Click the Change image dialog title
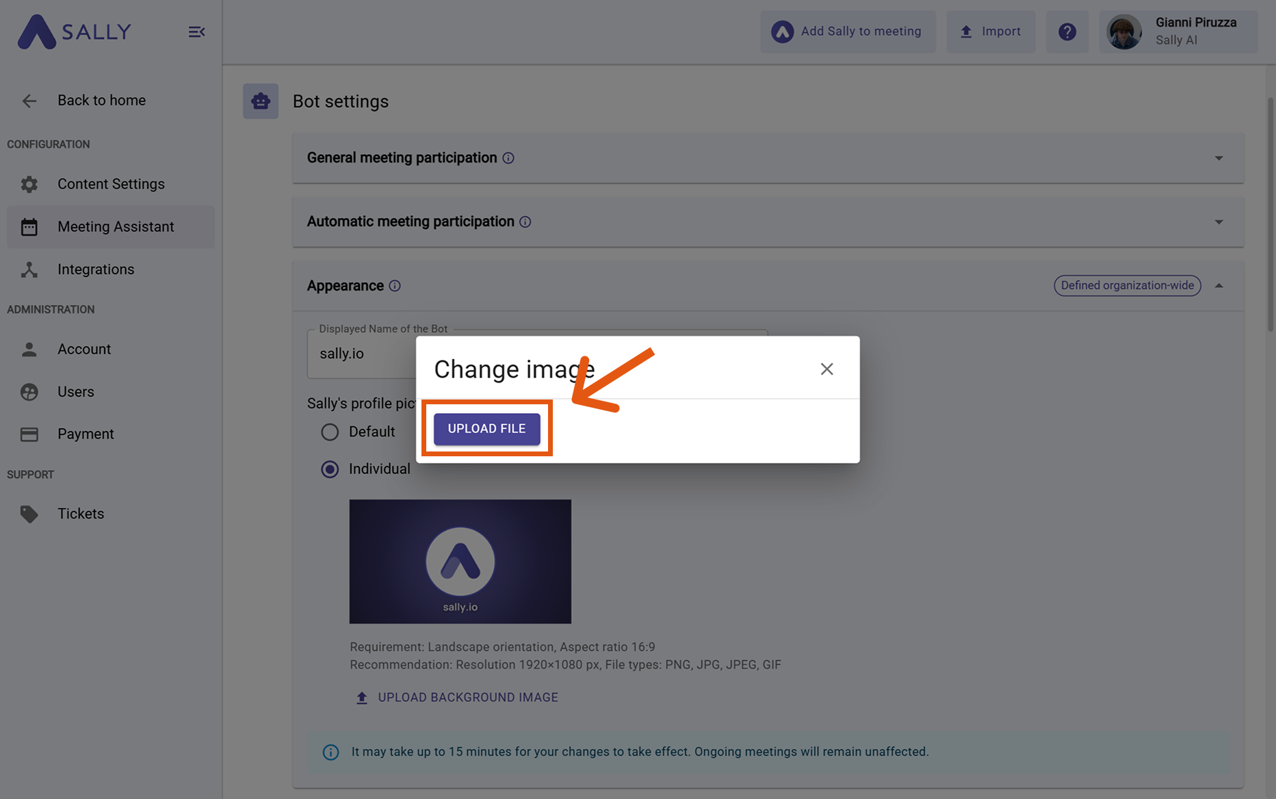This screenshot has width=1276, height=799. click(x=515, y=369)
